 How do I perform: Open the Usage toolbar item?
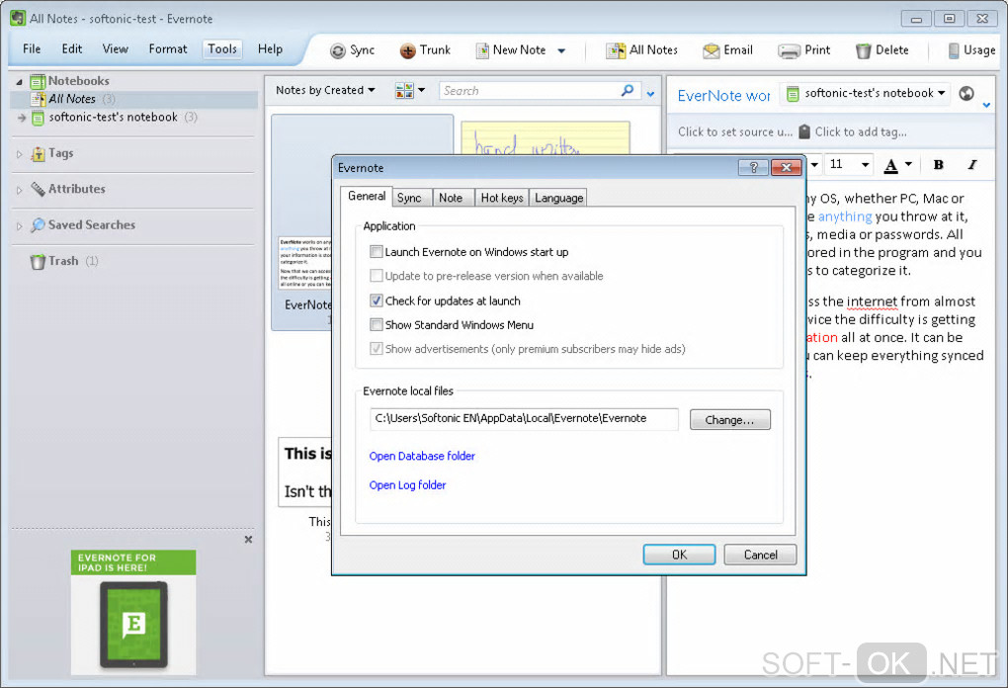tap(972, 50)
